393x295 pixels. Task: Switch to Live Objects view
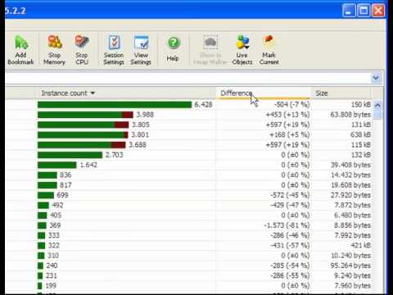click(x=242, y=50)
